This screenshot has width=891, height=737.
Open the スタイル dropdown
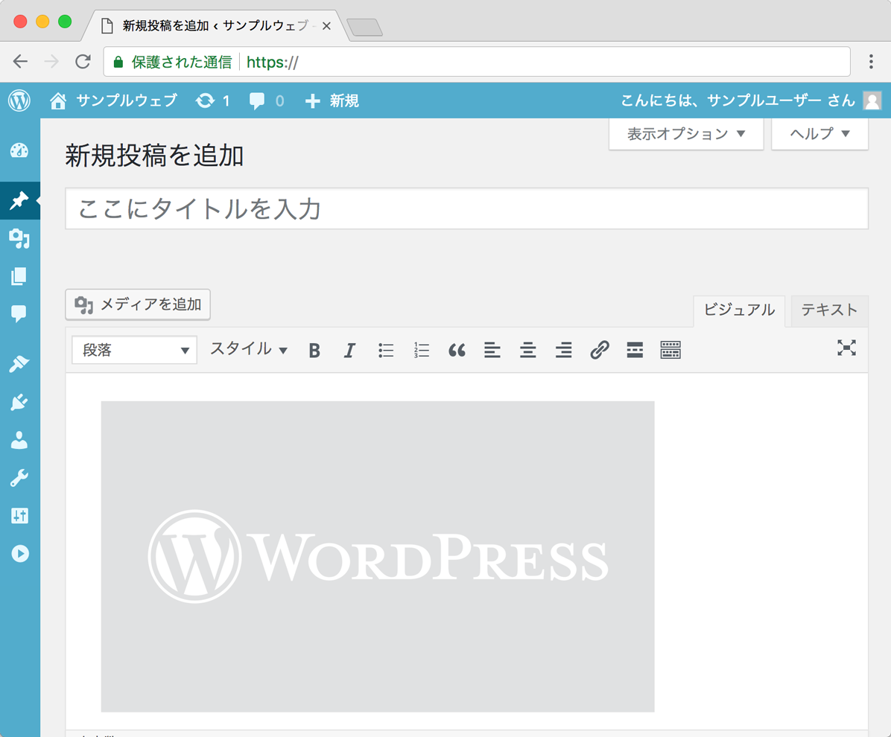point(249,349)
